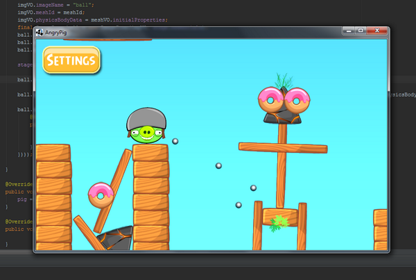The image size is (416, 280).
Task: Select the steel ball beside the helmeted pig
Action: click(175, 141)
